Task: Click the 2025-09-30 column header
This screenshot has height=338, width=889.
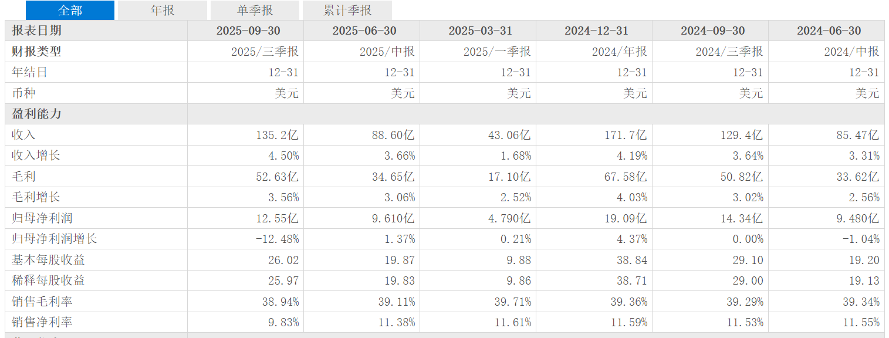Action: click(x=245, y=31)
